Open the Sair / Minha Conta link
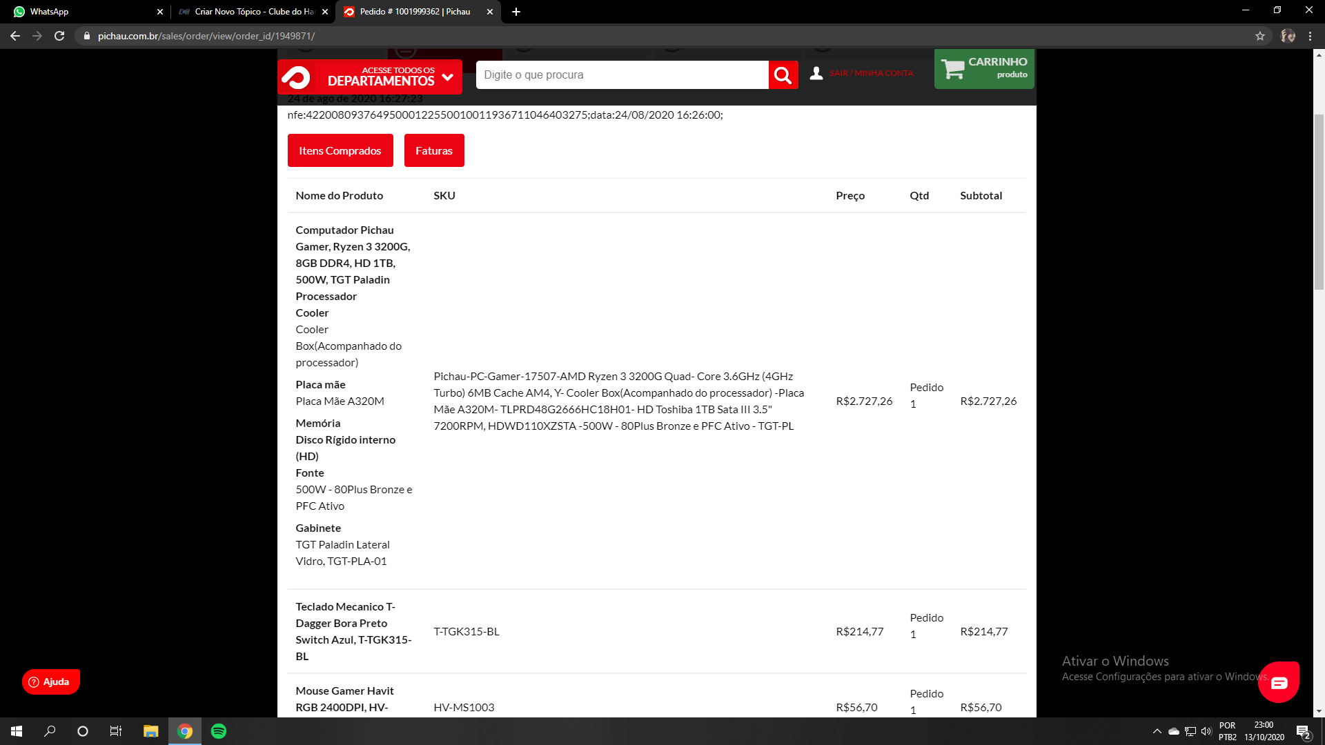 pyautogui.click(x=871, y=73)
